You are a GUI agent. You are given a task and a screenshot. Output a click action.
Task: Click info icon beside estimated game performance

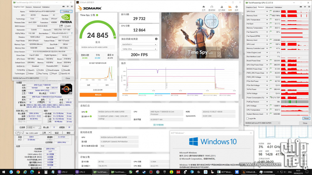[x=156, y=39]
